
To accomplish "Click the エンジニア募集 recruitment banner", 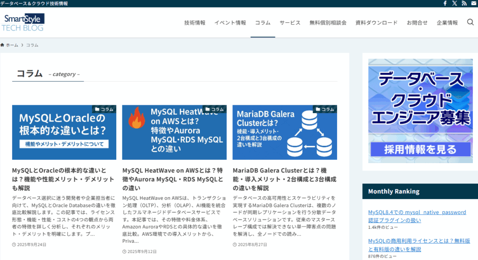I will pyautogui.click(x=421, y=111).
